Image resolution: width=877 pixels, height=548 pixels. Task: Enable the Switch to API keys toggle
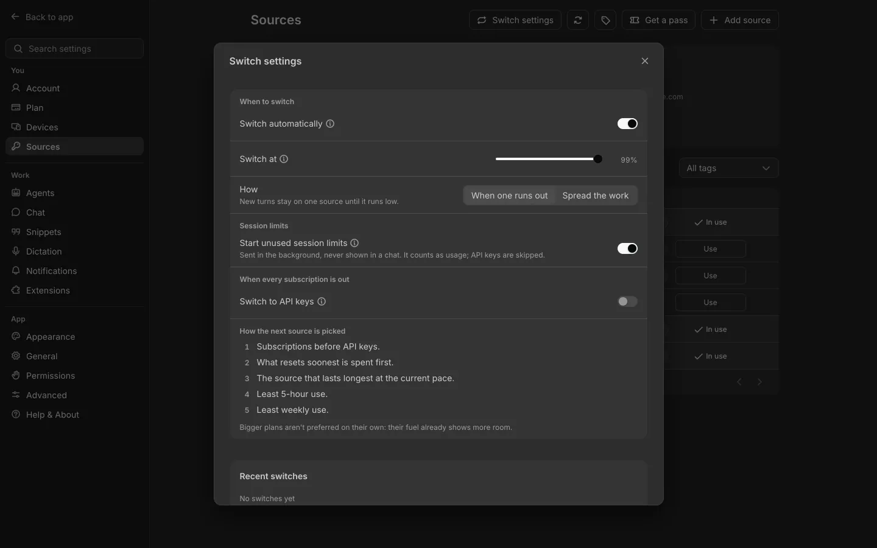(x=627, y=301)
